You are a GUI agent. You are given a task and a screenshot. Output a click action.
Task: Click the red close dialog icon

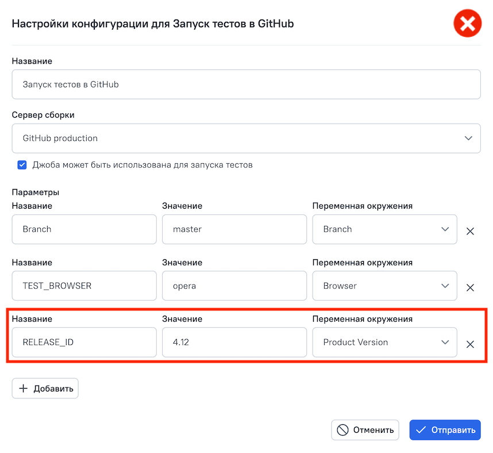pos(467,24)
